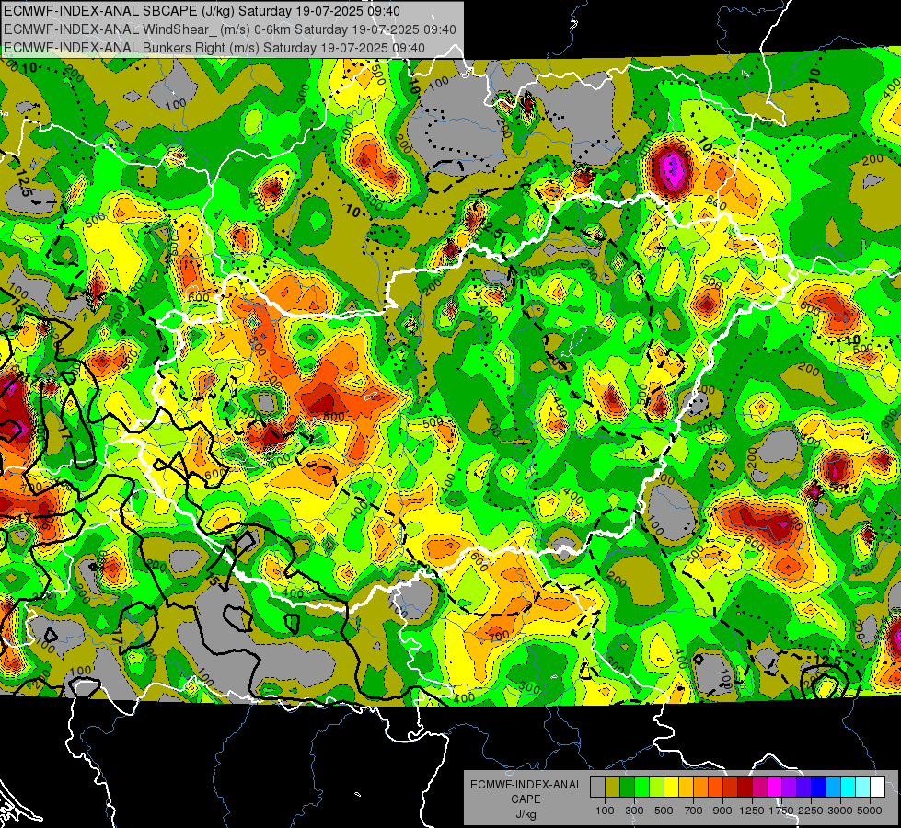Click the Bunkers Right title line
901x828 pixels.
pos(214,48)
